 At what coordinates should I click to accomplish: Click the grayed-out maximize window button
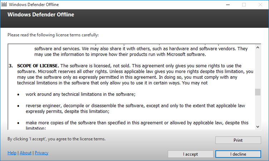[244, 5]
